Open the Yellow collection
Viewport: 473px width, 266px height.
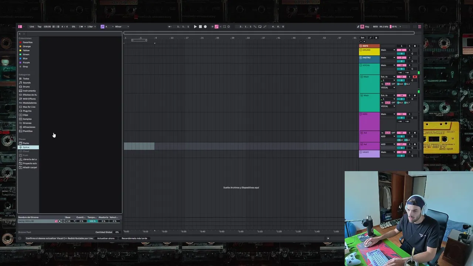tap(26, 51)
